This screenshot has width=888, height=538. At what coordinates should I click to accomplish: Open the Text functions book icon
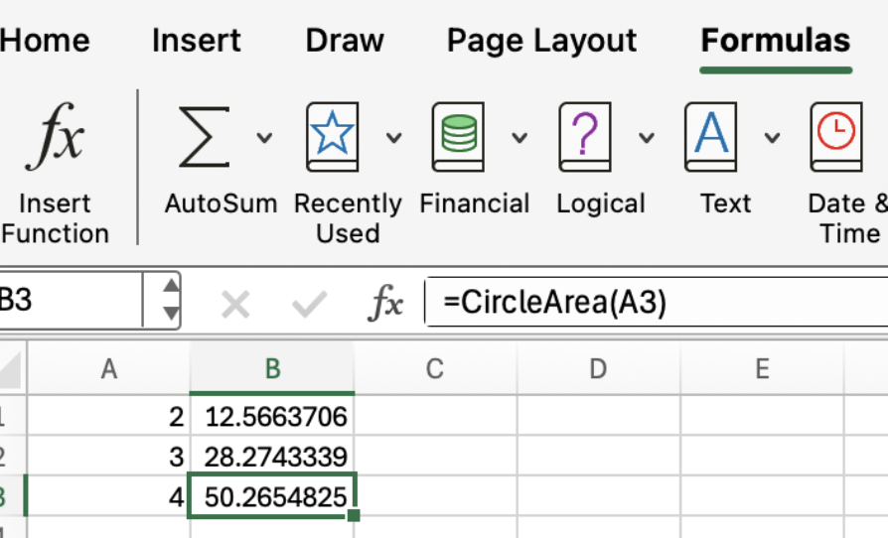point(711,137)
